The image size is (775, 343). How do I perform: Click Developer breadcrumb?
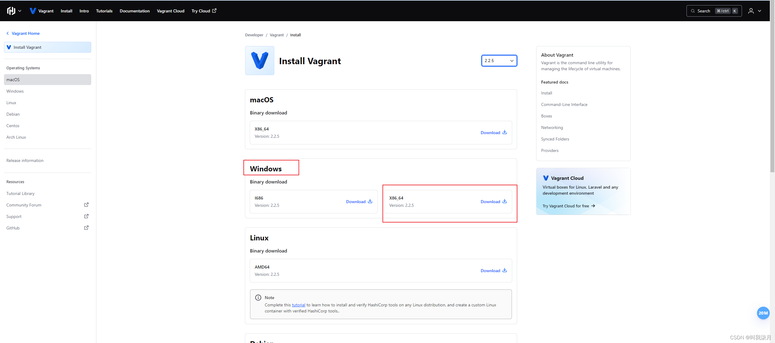[x=254, y=35]
